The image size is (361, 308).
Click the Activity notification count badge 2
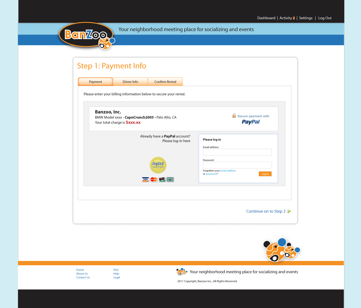click(294, 18)
